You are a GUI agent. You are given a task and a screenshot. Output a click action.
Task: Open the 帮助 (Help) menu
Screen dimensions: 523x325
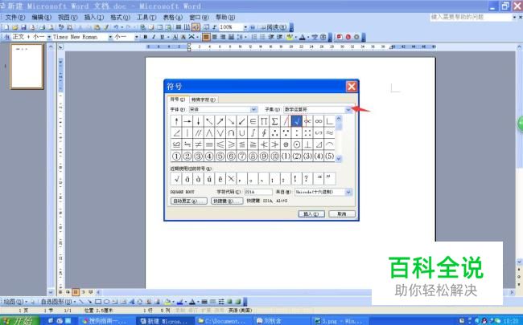(225, 18)
